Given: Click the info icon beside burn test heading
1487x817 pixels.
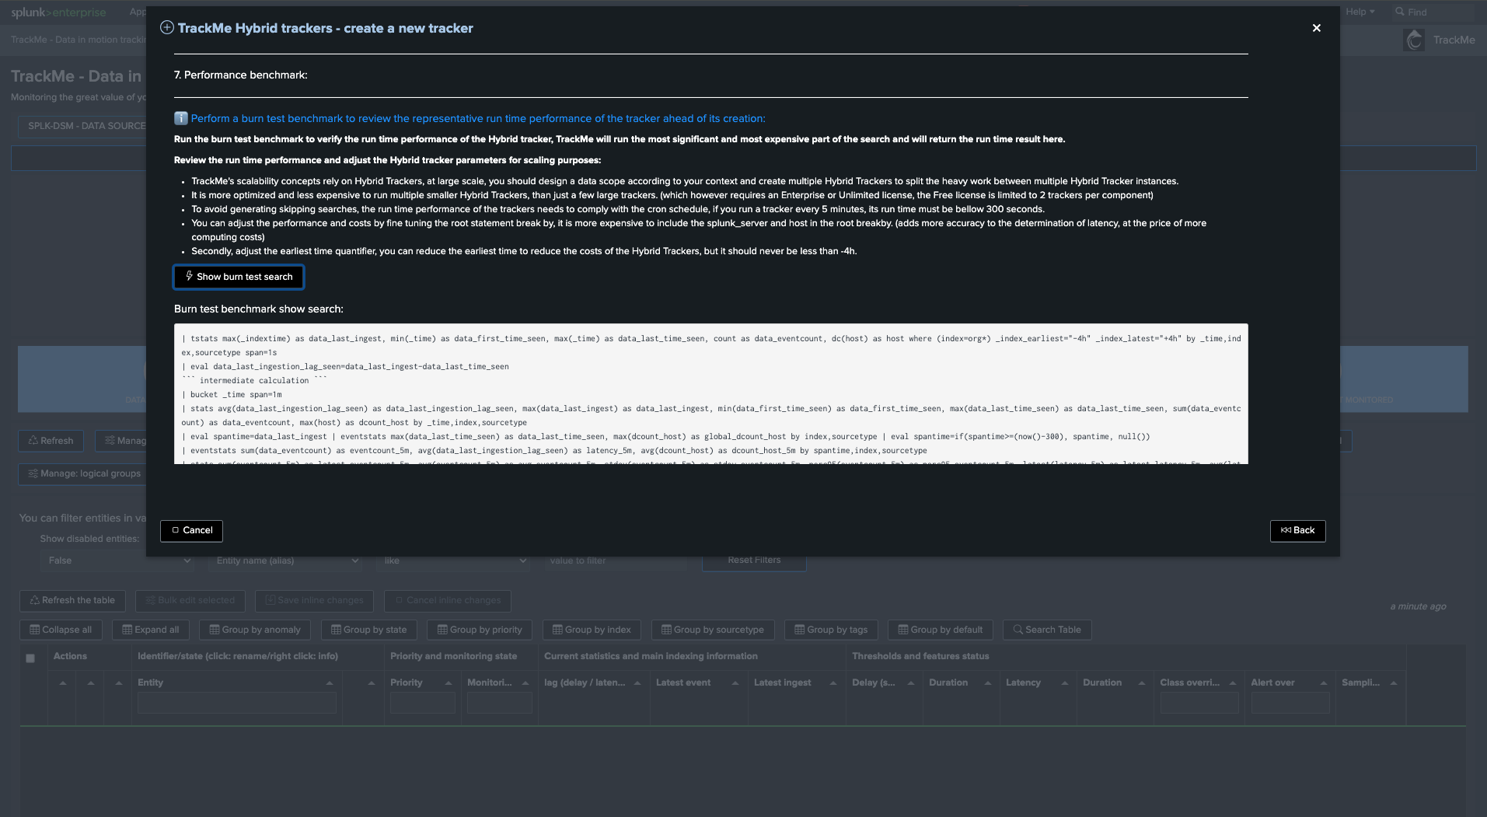Looking at the screenshot, I should click(181, 119).
